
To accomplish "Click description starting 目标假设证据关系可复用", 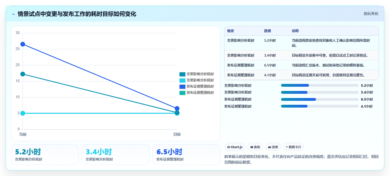I will coord(328,75).
